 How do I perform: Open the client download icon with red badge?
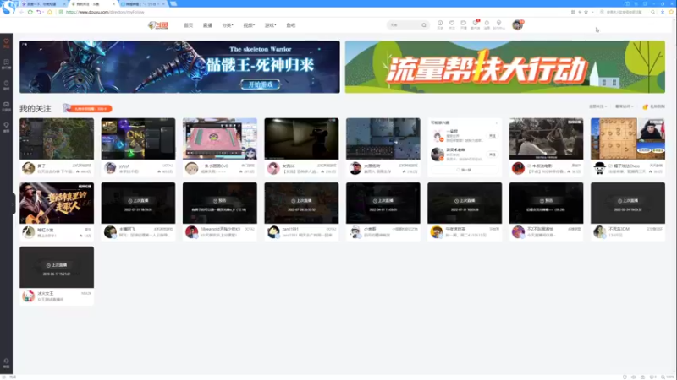click(x=475, y=24)
